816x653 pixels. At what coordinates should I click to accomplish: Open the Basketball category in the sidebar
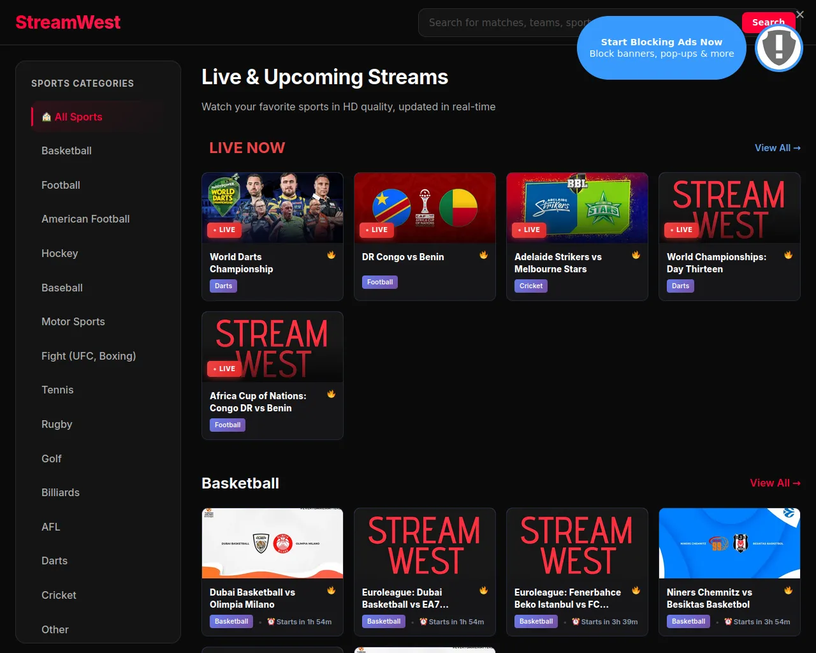point(98,151)
